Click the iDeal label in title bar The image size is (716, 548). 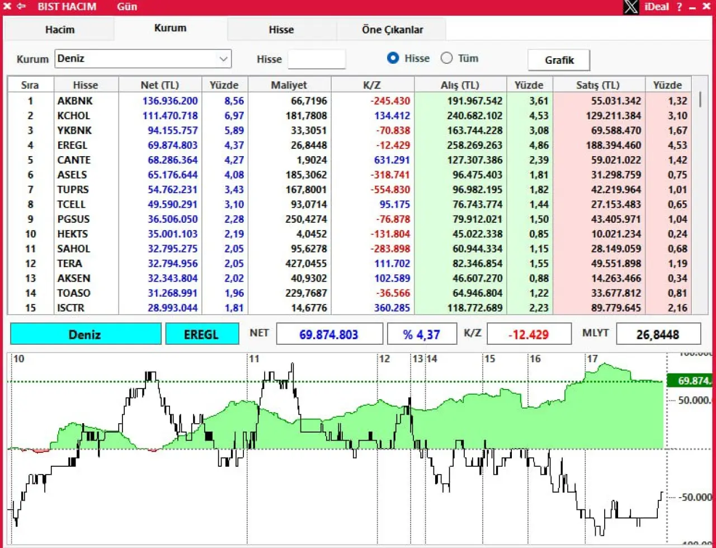[x=656, y=7]
